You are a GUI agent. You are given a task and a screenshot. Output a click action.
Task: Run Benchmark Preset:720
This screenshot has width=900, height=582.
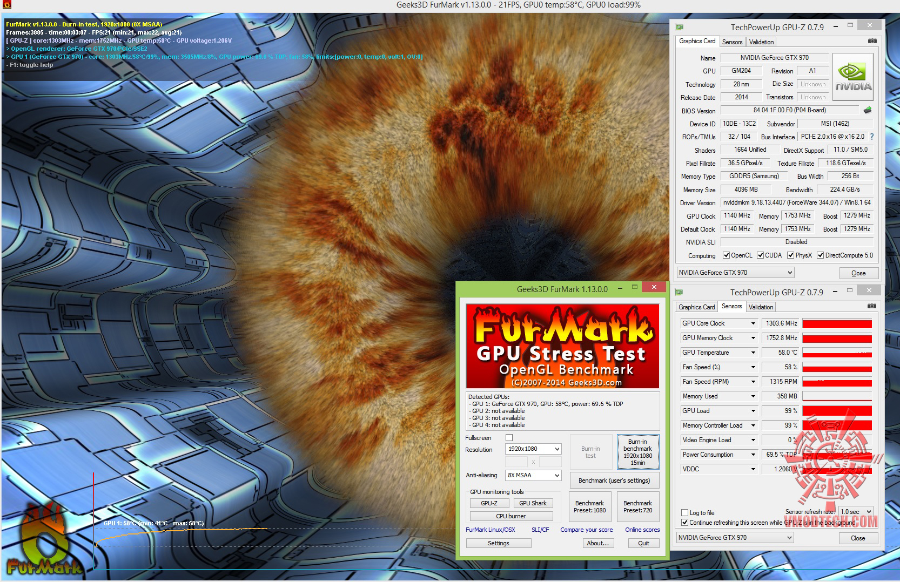coord(637,506)
